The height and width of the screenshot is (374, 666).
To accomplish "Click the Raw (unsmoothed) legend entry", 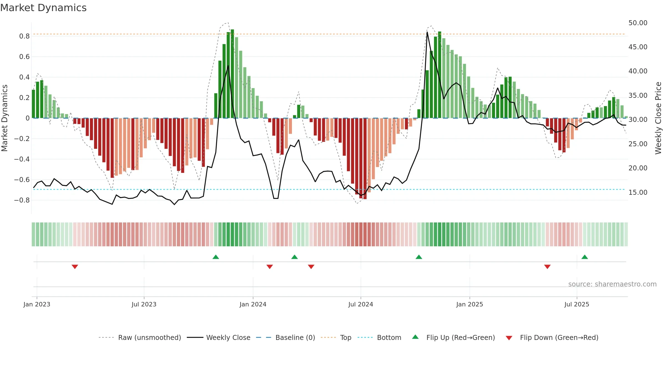I will click(140, 337).
